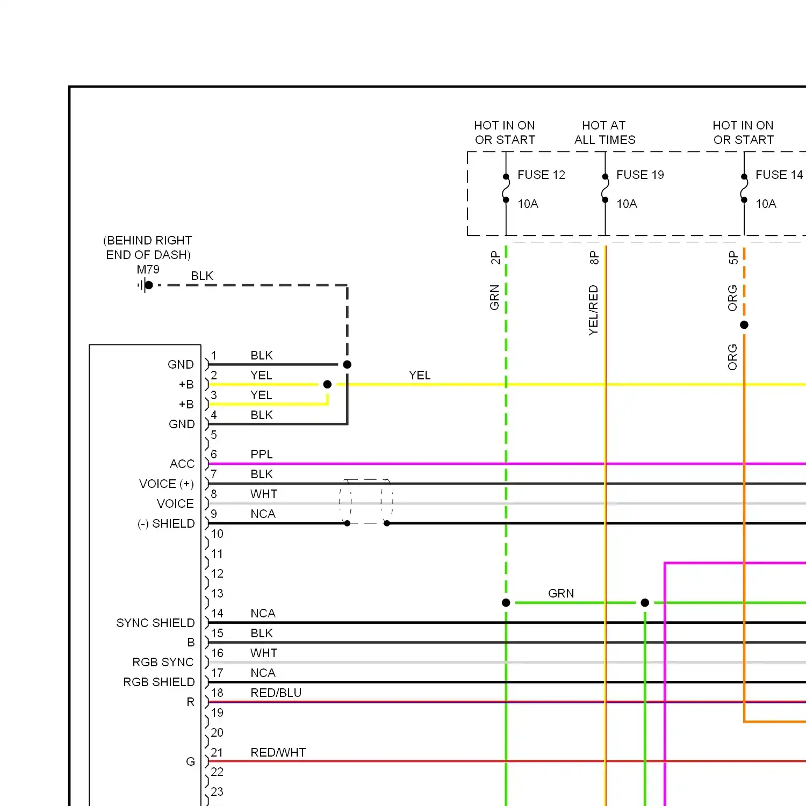Image resolution: width=806 pixels, height=806 pixels.
Task: Click pin number 23 on the connector
Action: pos(217,791)
